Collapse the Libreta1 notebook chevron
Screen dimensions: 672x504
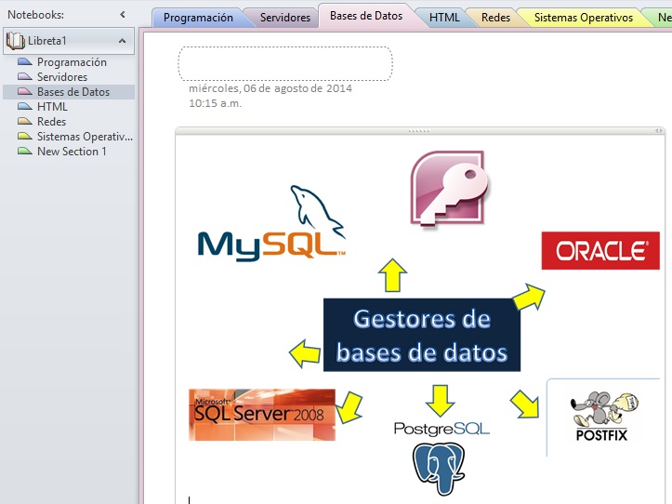(x=122, y=41)
